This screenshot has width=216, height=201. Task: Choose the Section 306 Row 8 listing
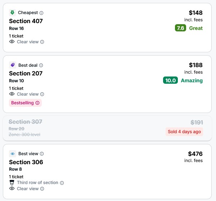107,172
